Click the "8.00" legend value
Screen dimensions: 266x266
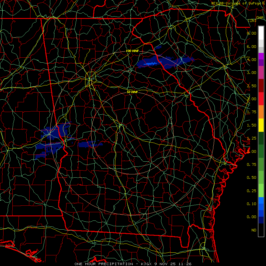tap(252, 33)
